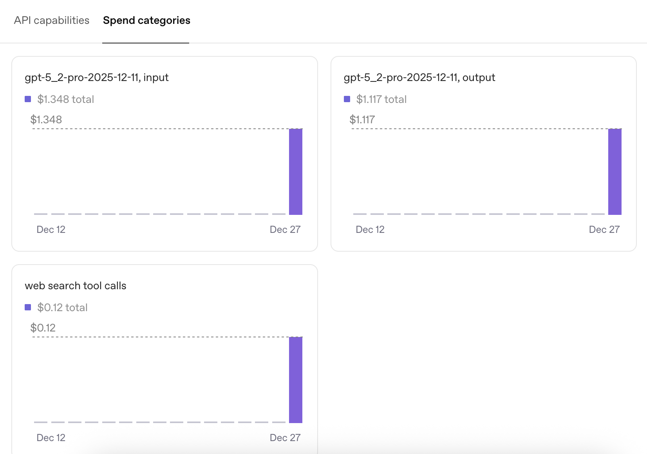This screenshot has height=454, width=647.
Task: Click the $0.12 axis value in web search chart
Action: 43,328
